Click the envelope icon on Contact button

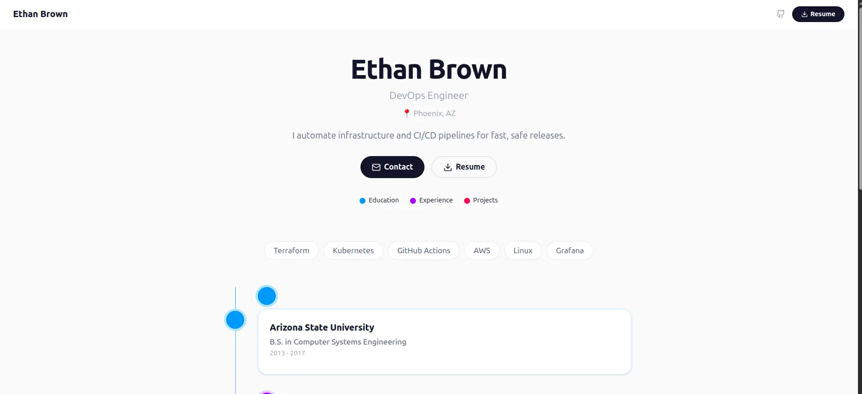[x=376, y=167]
